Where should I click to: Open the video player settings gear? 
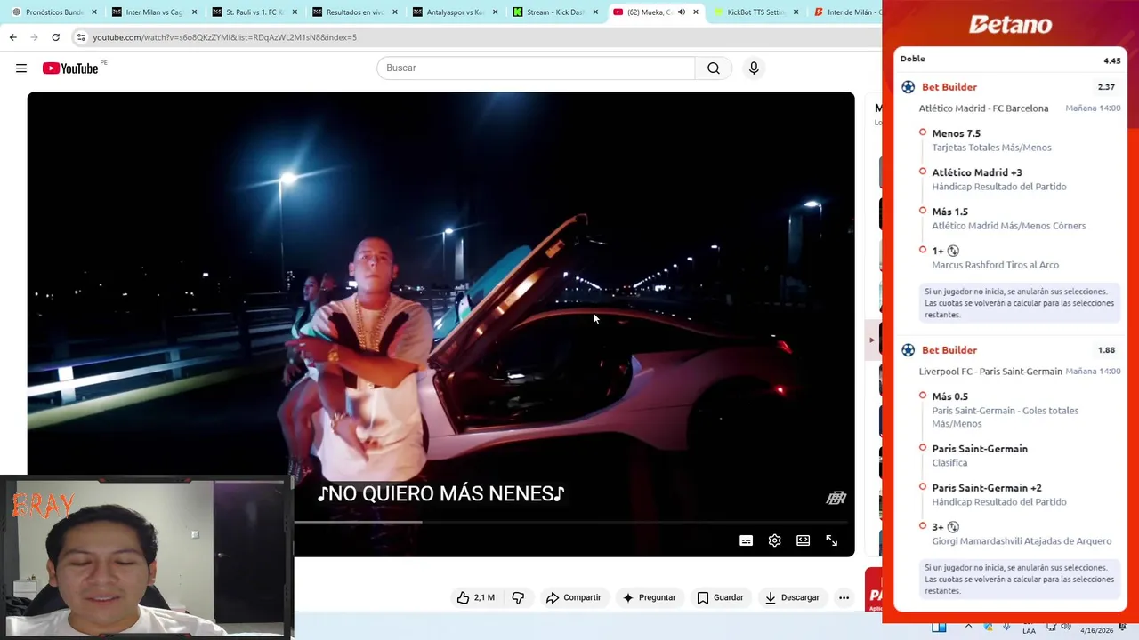pyautogui.click(x=775, y=540)
